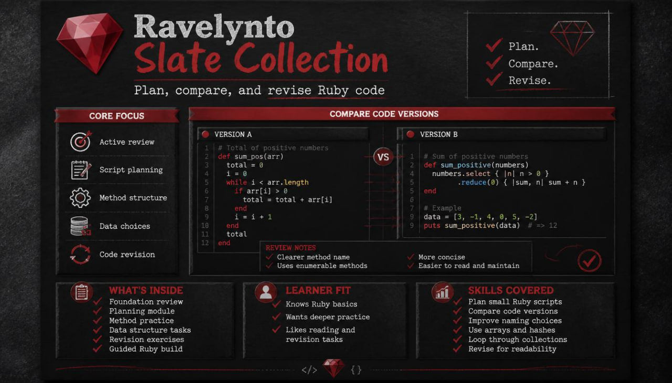Click the Code revision label
Image resolution: width=672 pixels, height=383 pixels.
[x=127, y=255]
